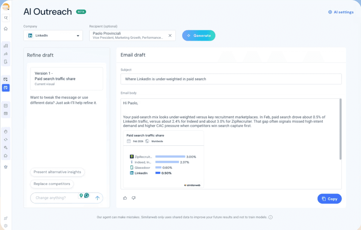Open the LinkedIn company dropdown

click(53, 35)
